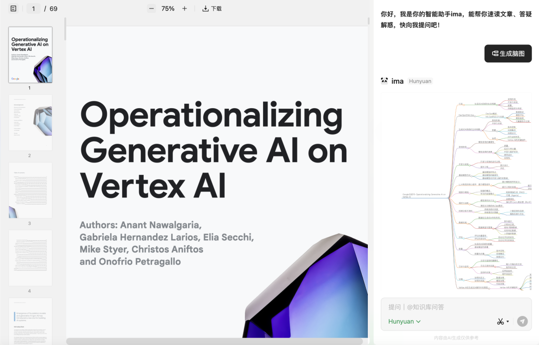Click the page label '4' under thumbnail
This screenshot has height=345, width=539.
(29, 291)
